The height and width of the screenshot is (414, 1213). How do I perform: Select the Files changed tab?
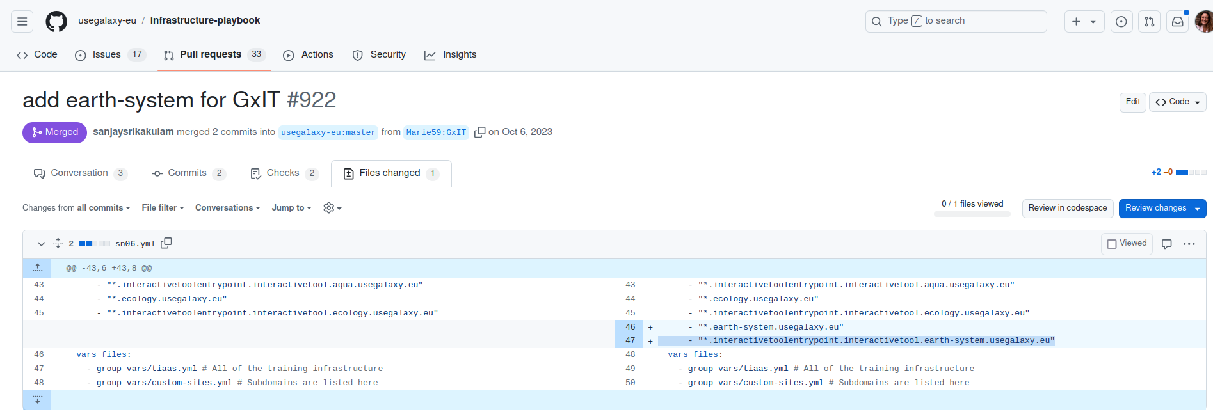(x=391, y=173)
